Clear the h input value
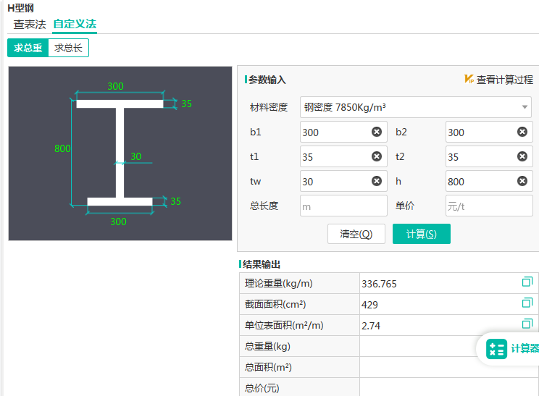The width and height of the screenshot is (539, 396). tap(522, 181)
